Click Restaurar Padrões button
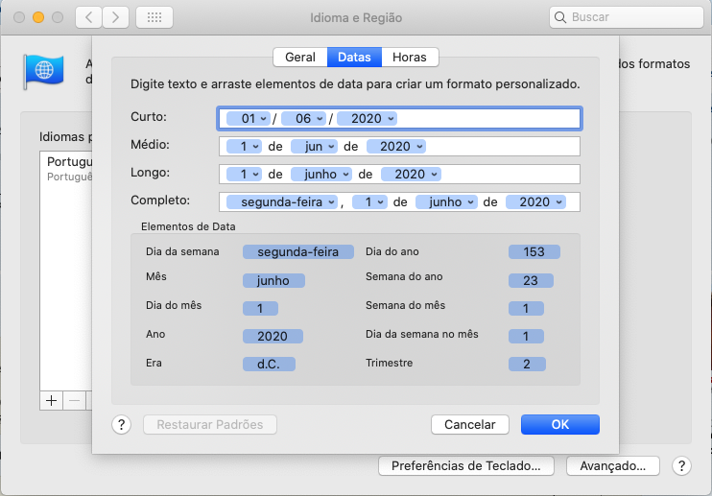The height and width of the screenshot is (496, 712). point(210,424)
